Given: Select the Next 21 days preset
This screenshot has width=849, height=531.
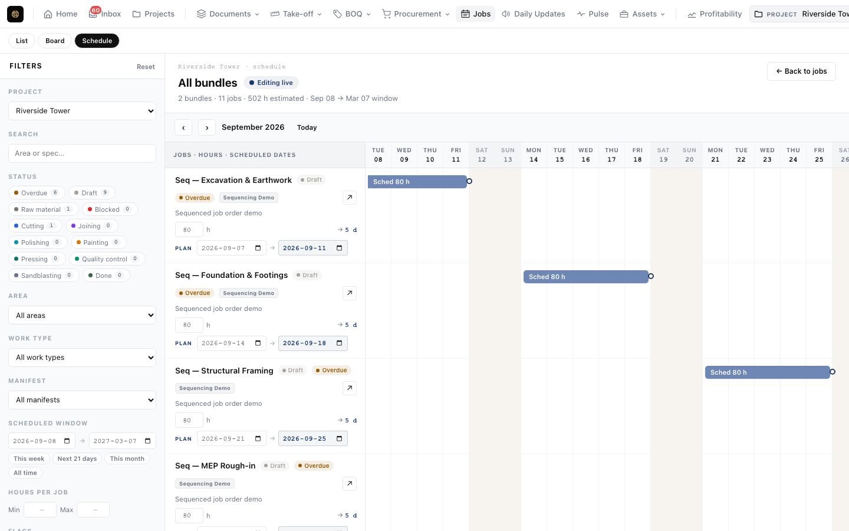Looking at the screenshot, I should pos(77,458).
